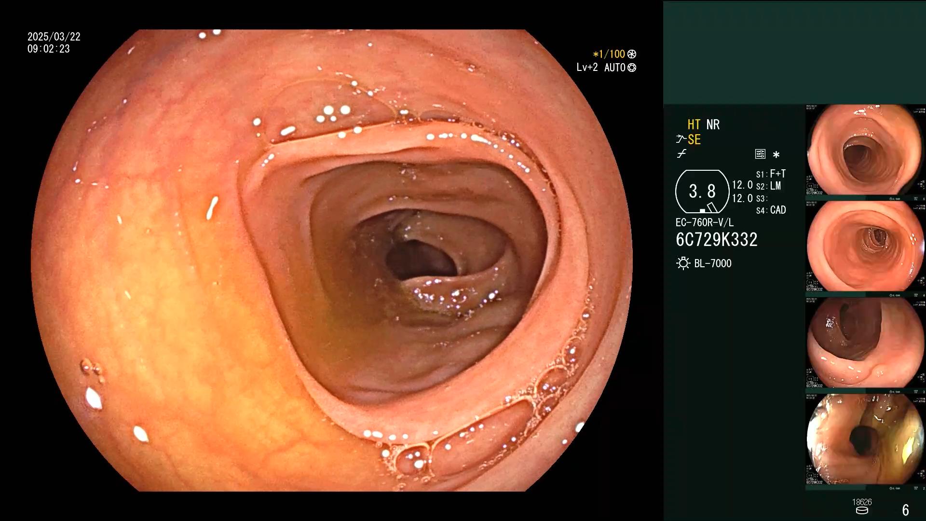926x521 pixels.
Task: Click the upper 12.0 diameter value
Action: 742,185
